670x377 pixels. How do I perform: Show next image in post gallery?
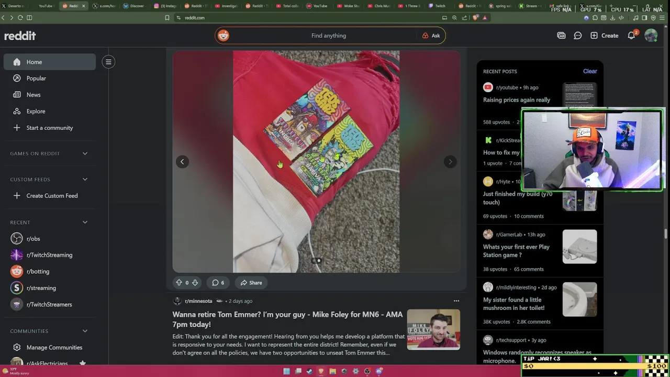(450, 161)
